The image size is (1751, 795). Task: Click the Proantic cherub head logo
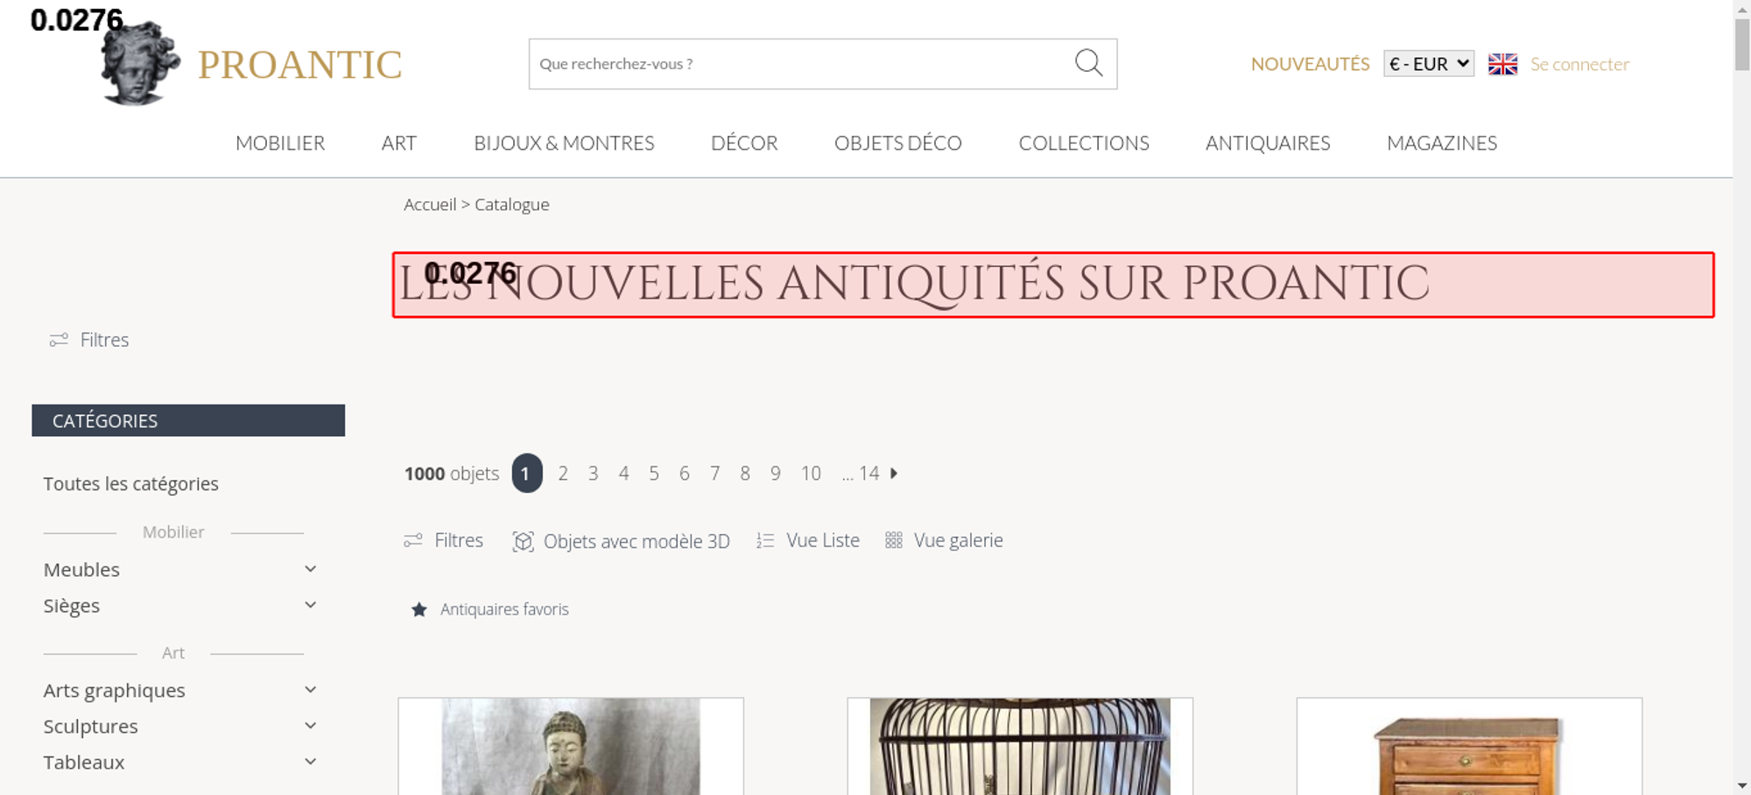(140, 63)
